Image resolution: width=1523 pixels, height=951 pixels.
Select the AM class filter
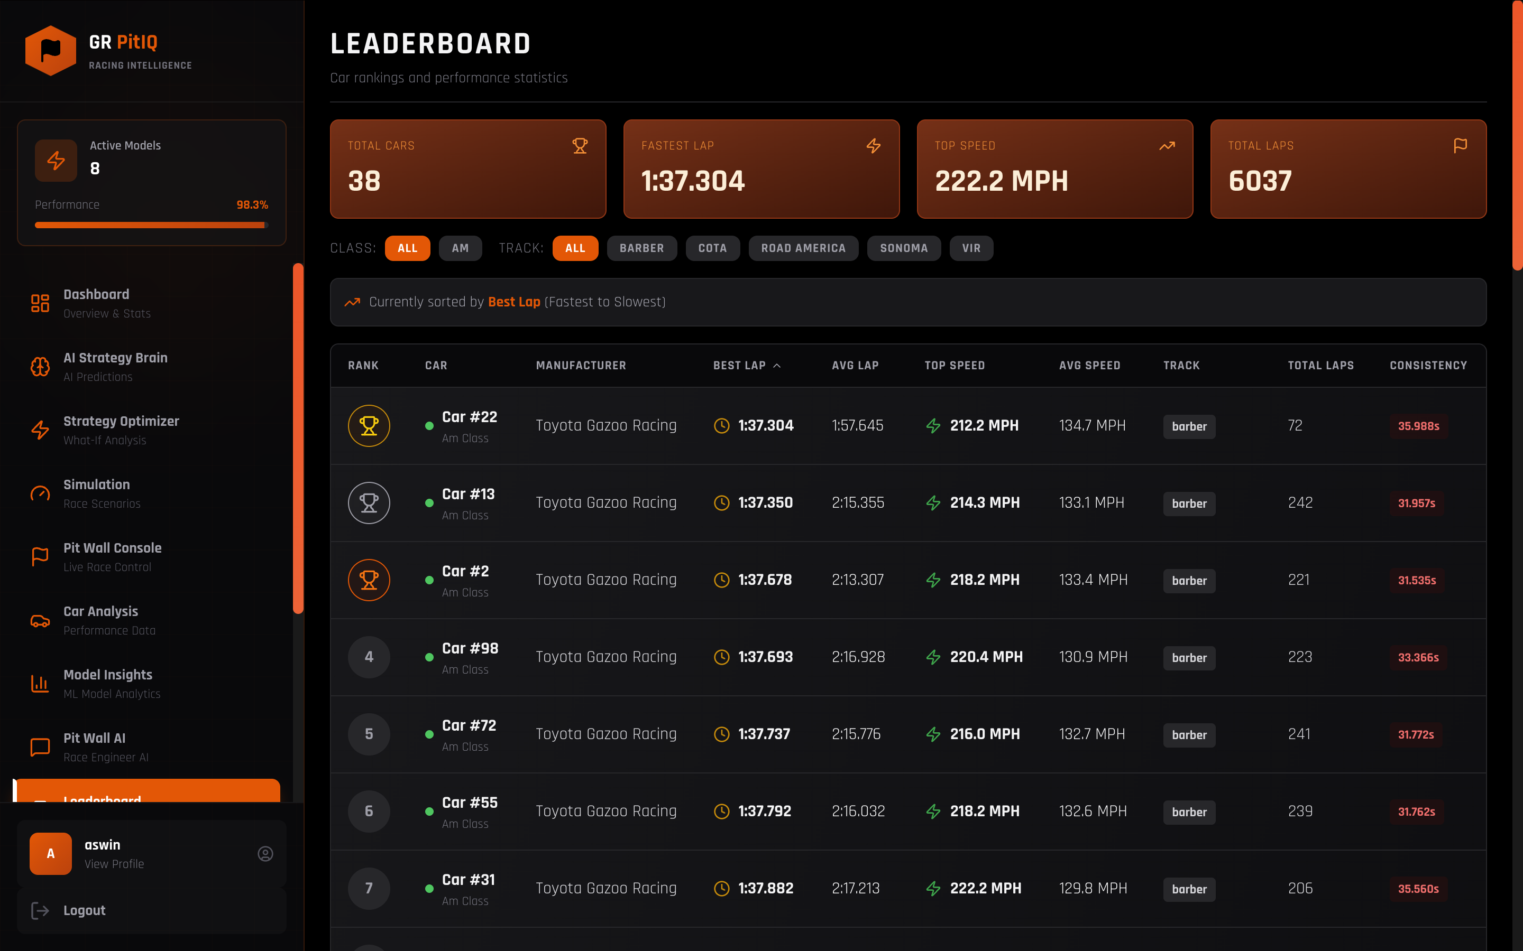pyautogui.click(x=460, y=248)
